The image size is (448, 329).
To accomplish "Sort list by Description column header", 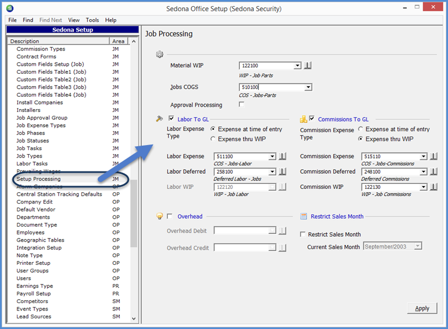I will point(59,41).
